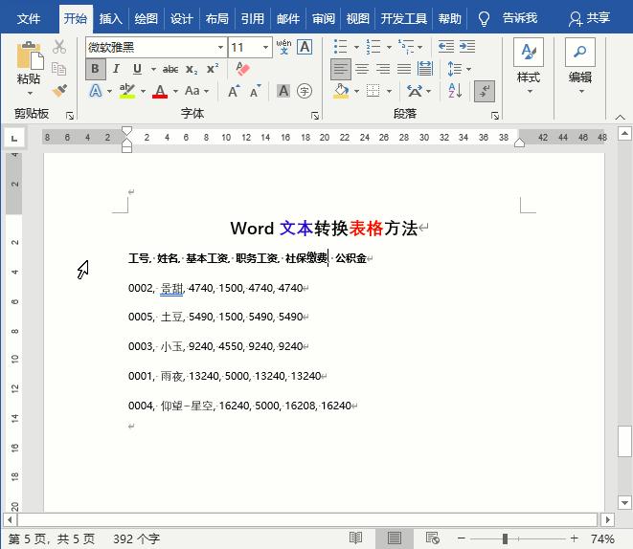Click the Character Border icon
633x549 pixels.
[305, 47]
